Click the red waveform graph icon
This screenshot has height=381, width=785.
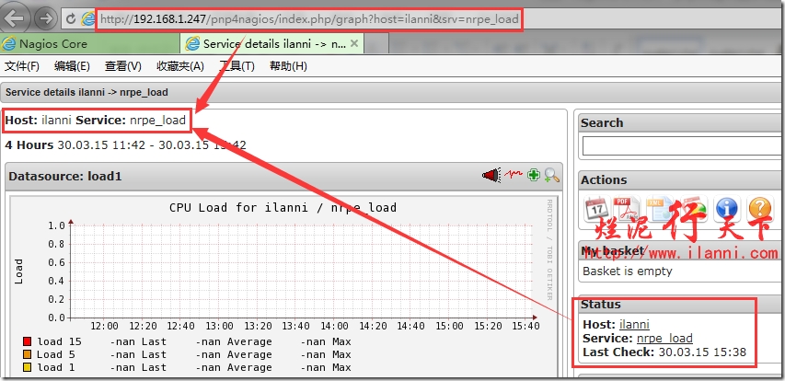pyautogui.click(x=514, y=174)
